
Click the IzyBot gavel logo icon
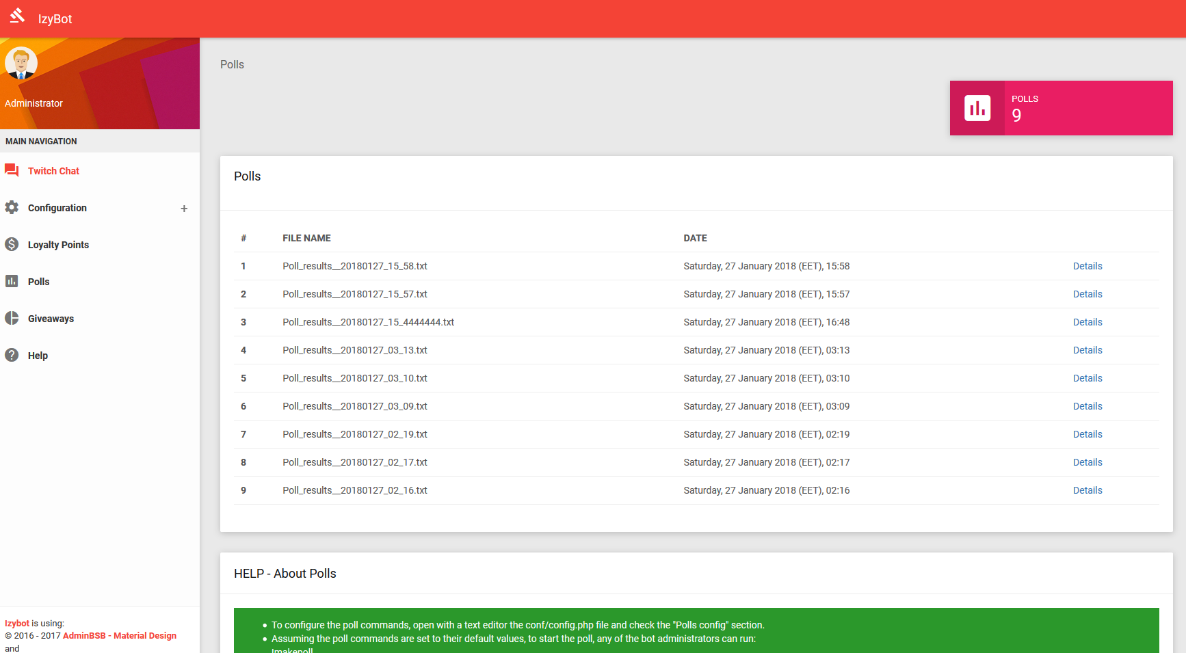pyautogui.click(x=18, y=15)
